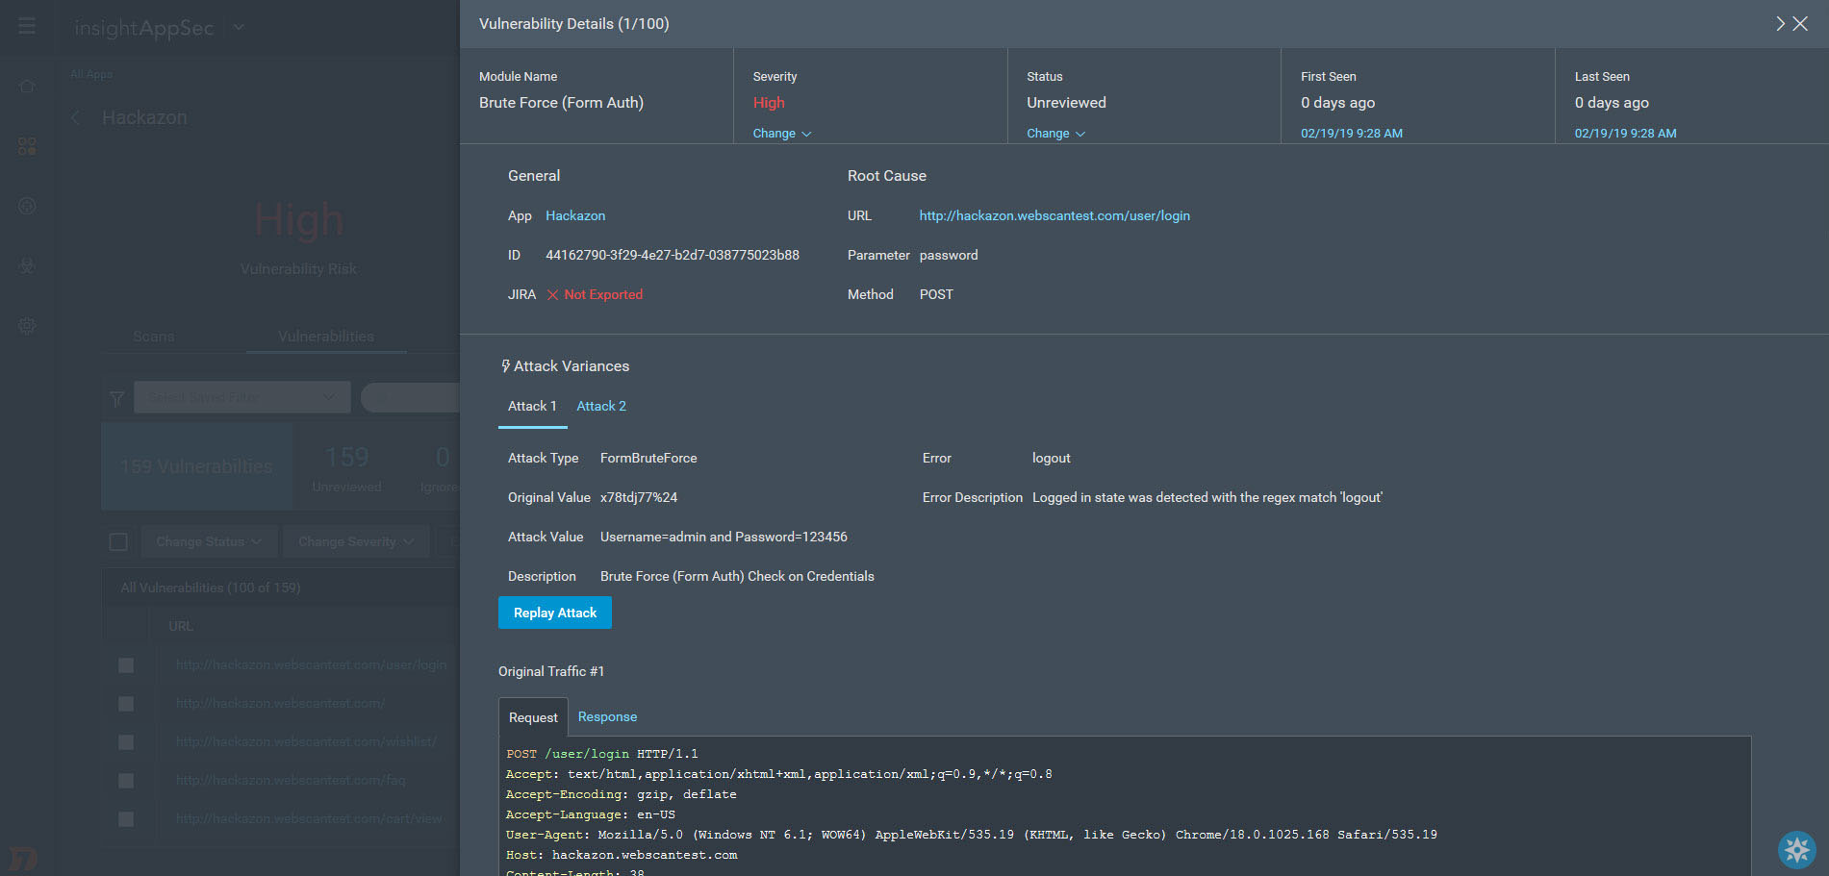This screenshot has height=876, width=1829.
Task: Click the Not Exported JIRA link
Action: pos(603,295)
